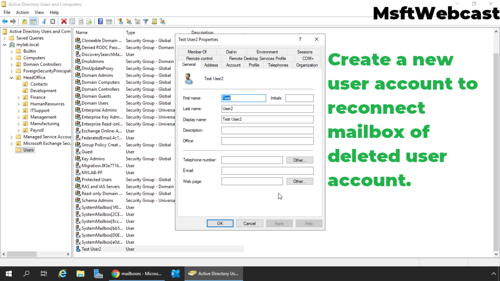The width and height of the screenshot is (500, 281).
Task: Click Cancel in Properties dialog
Action: 250,223
